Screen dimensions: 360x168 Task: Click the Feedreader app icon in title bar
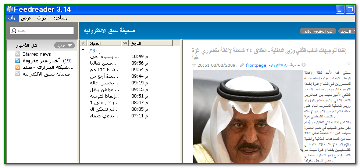click(x=10, y=10)
